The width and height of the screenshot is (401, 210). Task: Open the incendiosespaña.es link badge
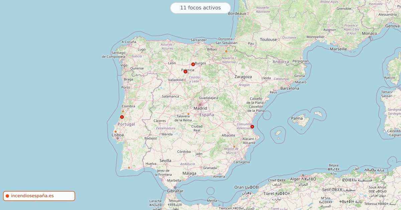39,196
